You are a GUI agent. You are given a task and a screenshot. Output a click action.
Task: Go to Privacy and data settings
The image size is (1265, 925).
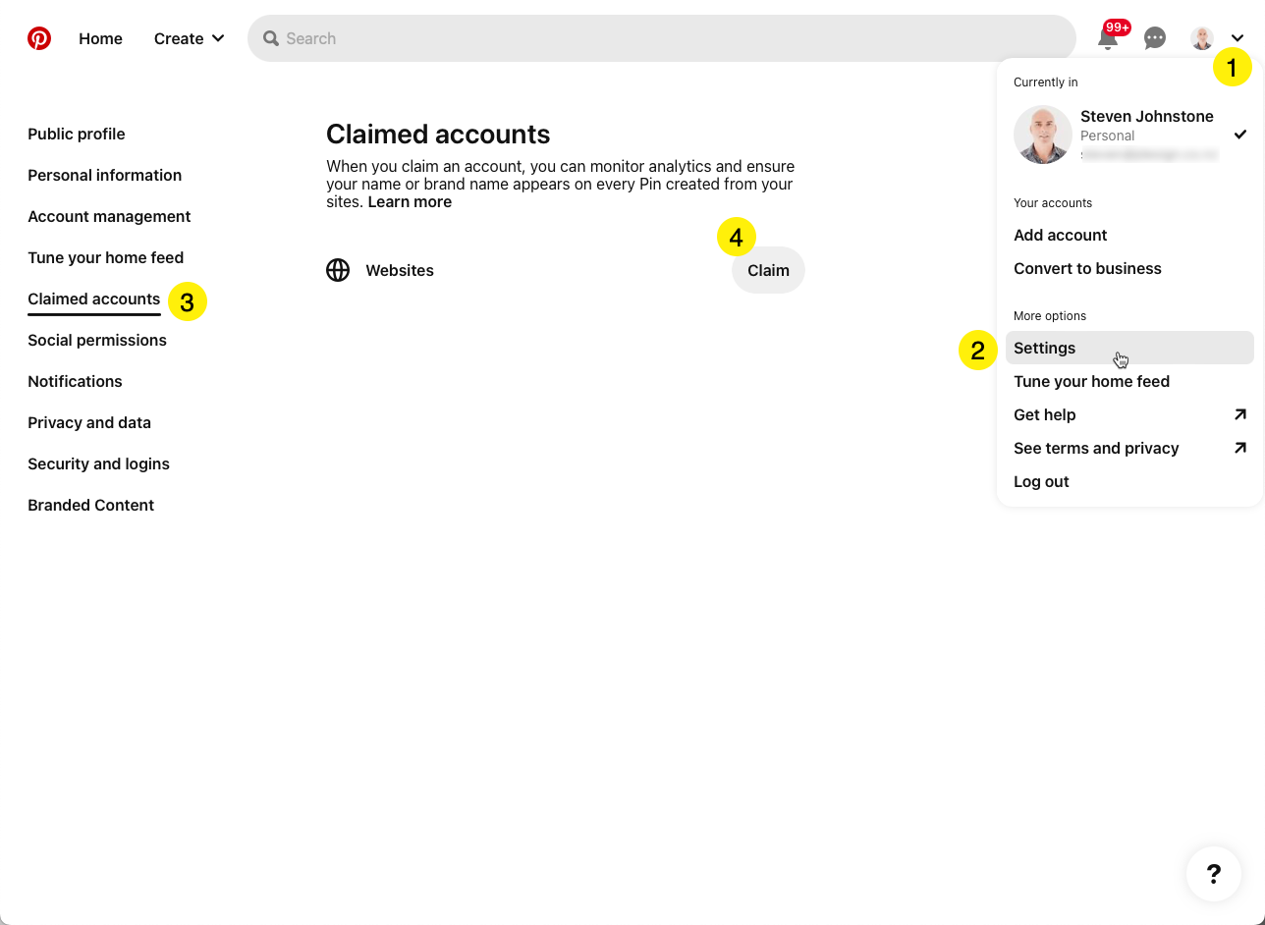click(89, 422)
